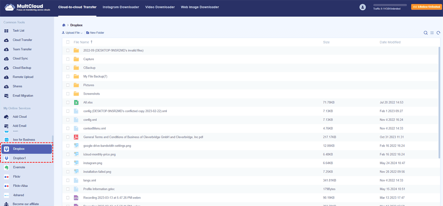This screenshot has height=206, width=443.
Task: Select installation-failed.png file
Action: (97, 172)
